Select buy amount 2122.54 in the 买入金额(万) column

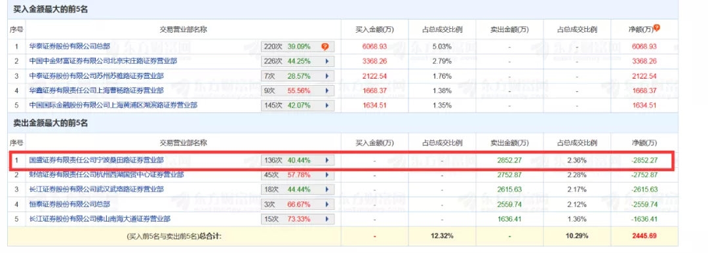pos(374,76)
